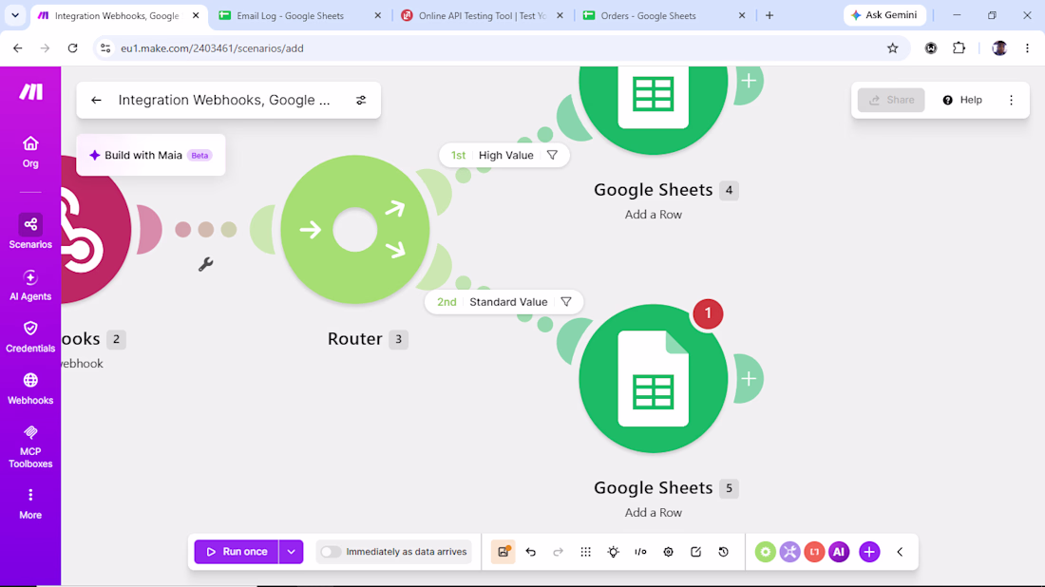This screenshot has width=1045, height=587.
Task: Click the Ask Gemini button
Action: point(884,14)
